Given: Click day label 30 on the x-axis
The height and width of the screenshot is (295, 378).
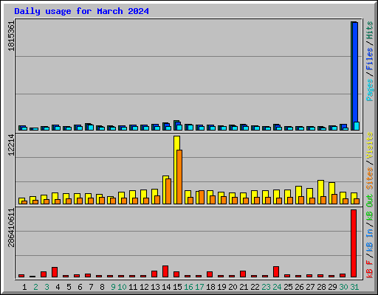Looking at the screenshot, I should pyautogui.click(x=343, y=287).
